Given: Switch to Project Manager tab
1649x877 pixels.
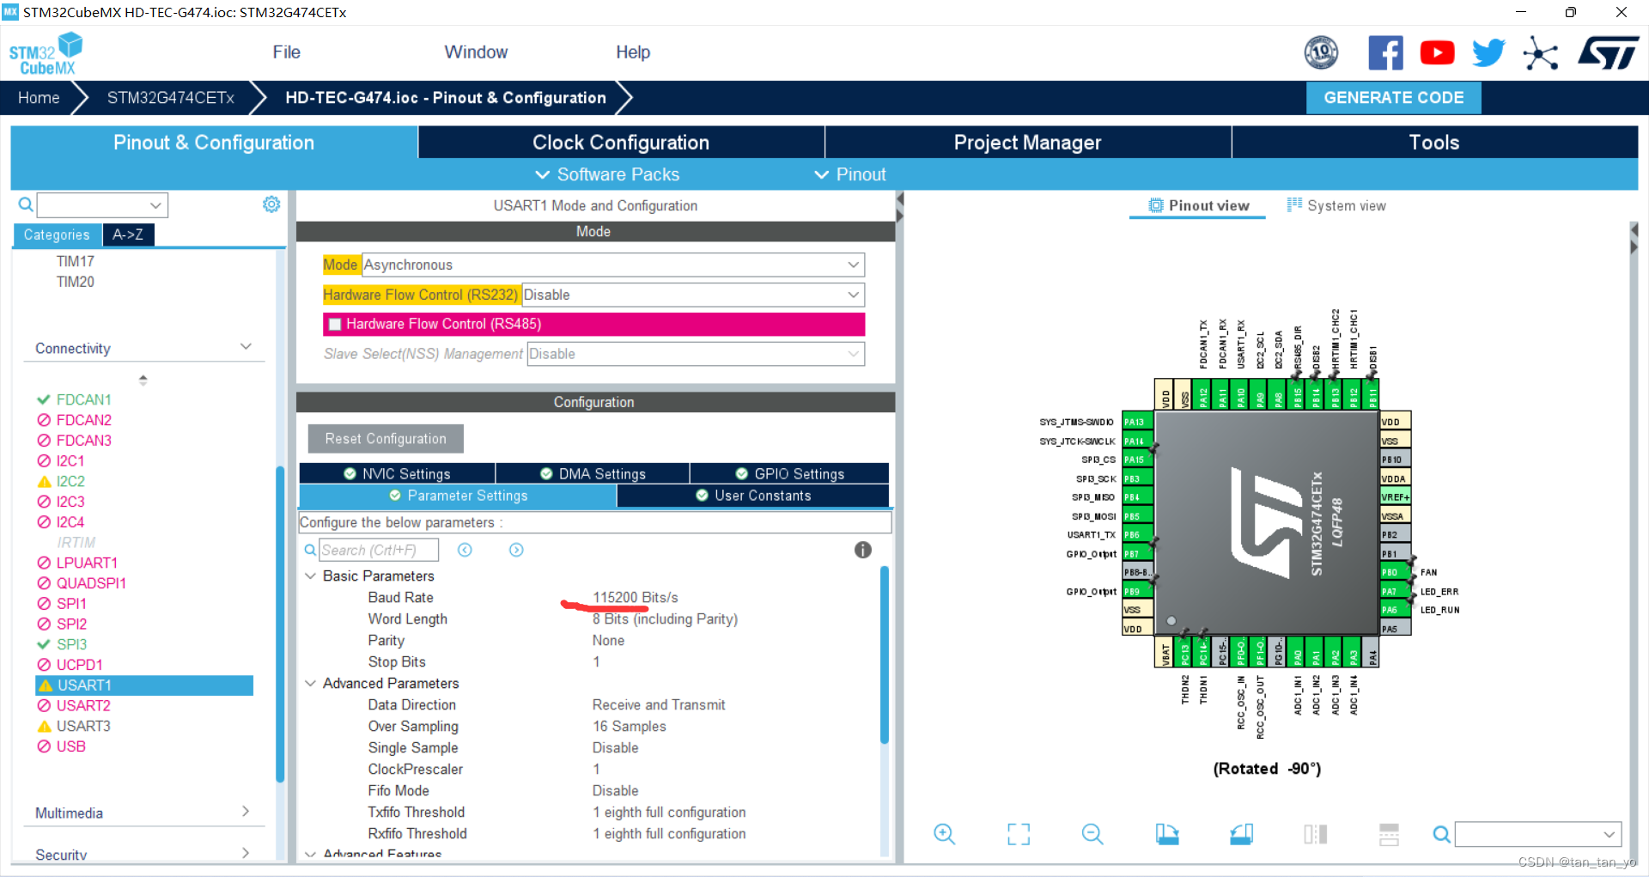Looking at the screenshot, I should point(1027,143).
